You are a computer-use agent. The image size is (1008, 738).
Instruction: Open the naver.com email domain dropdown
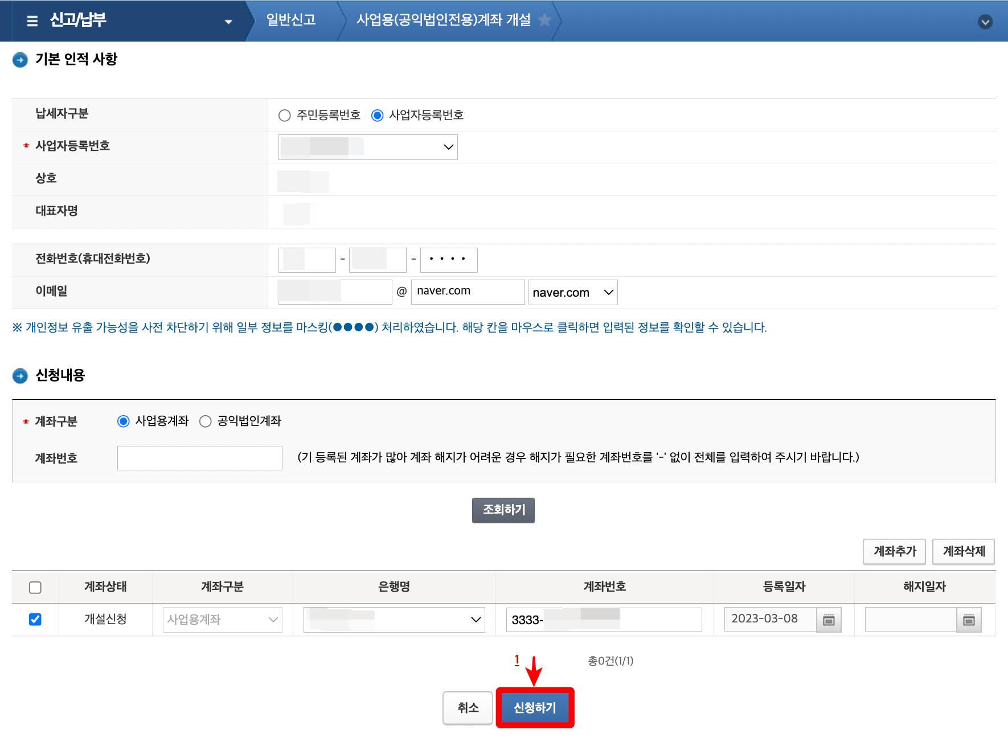point(608,292)
